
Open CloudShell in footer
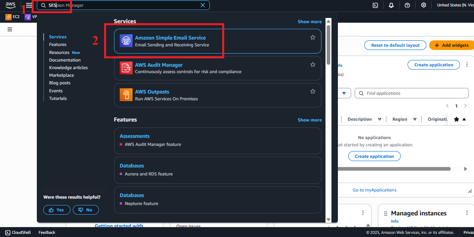(x=18, y=233)
